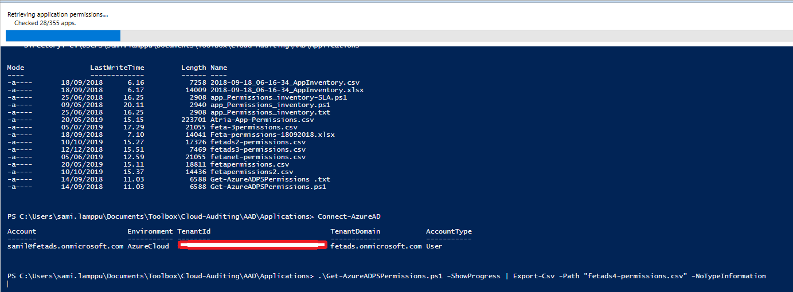Click the Atria-App-Permissions.csv file name

[x=262, y=120]
